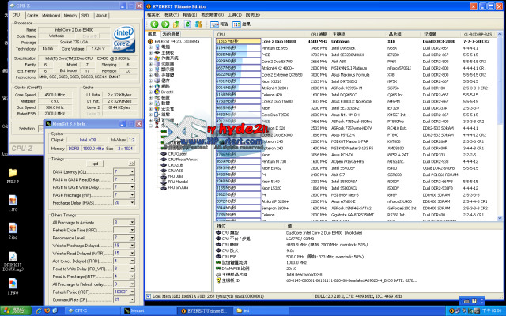This screenshot has width=506, height=316.
Task: Select the DRINK IT DOWN.mp3 desktop file
Action: point(13,261)
